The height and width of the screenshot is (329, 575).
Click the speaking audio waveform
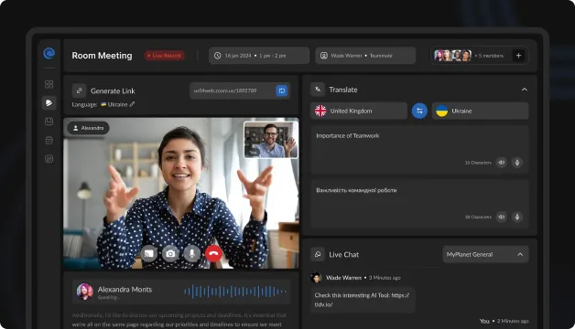tap(234, 292)
